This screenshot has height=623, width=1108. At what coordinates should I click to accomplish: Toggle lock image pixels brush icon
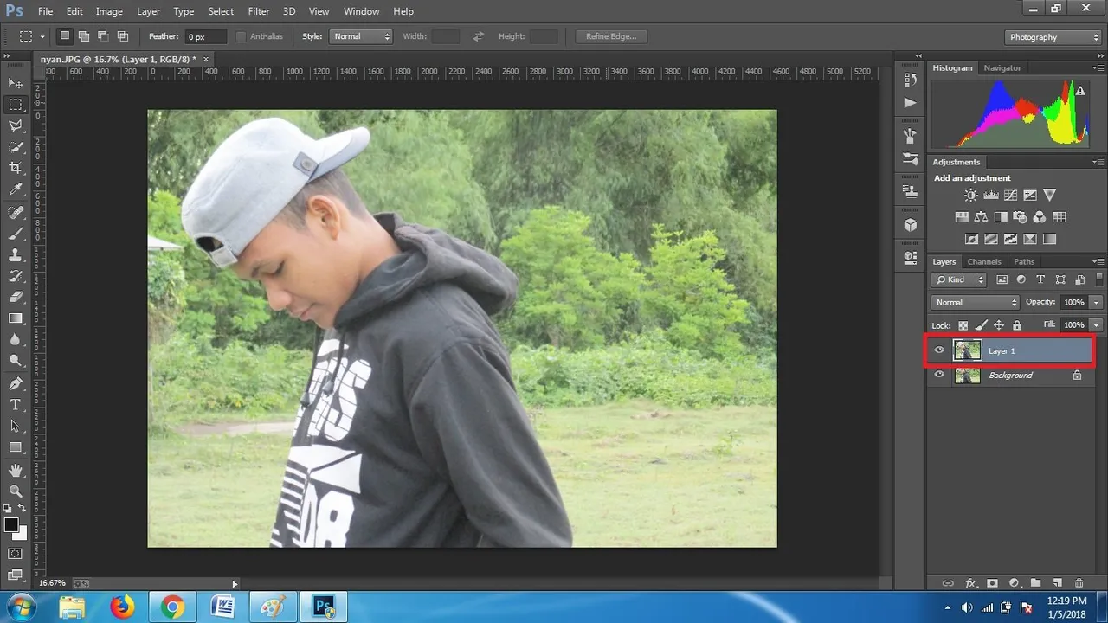coord(981,325)
